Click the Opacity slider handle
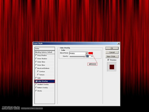 (x=84, y=57)
